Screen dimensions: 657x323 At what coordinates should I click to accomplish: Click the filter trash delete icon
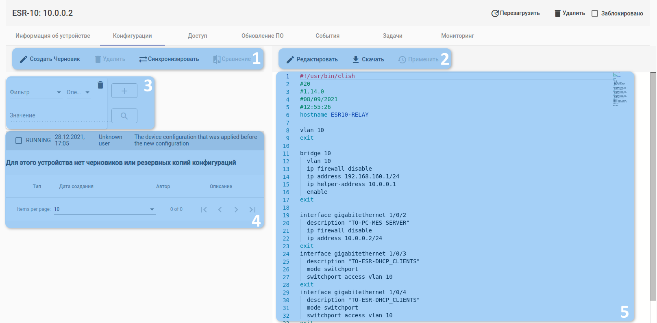click(100, 85)
